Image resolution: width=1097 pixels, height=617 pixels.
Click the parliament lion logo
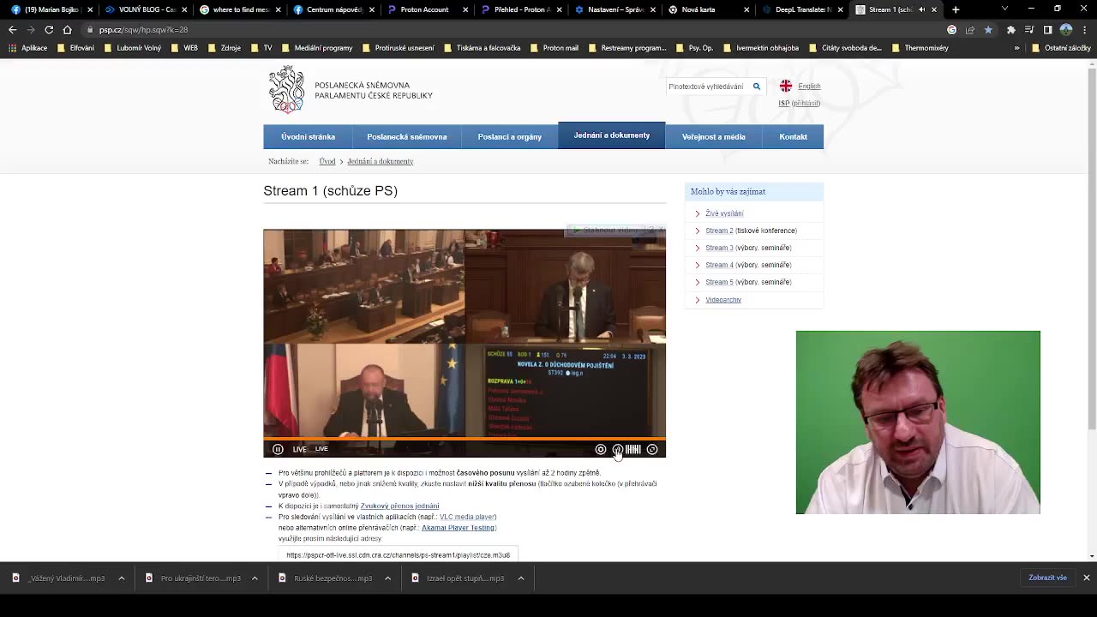click(286, 89)
